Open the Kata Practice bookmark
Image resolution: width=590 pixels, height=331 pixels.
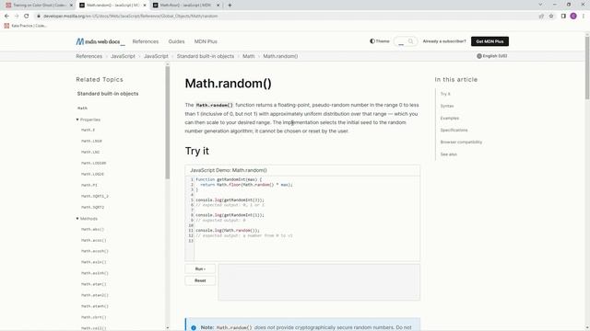coord(25,26)
